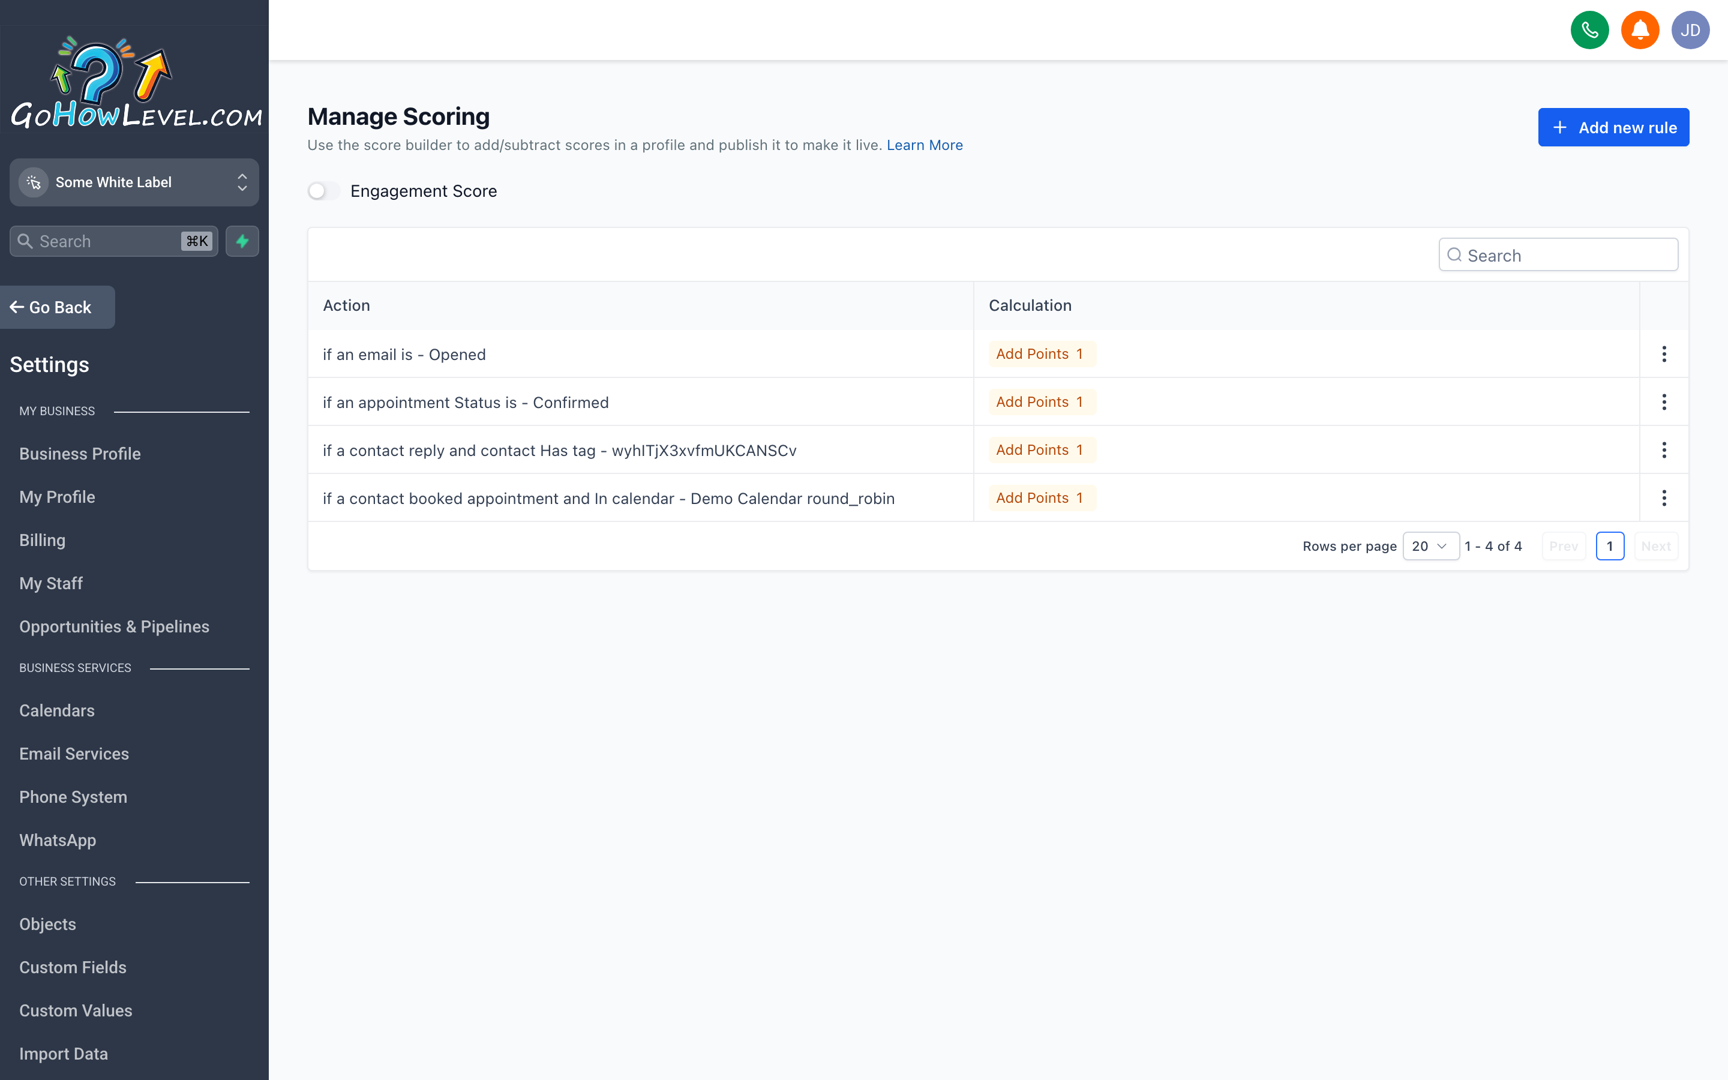Click 'if an appointment Status is - Confirmed' text
Viewport: 1728px width, 1080px height.
pyautogui.click(x=466, y=402)
